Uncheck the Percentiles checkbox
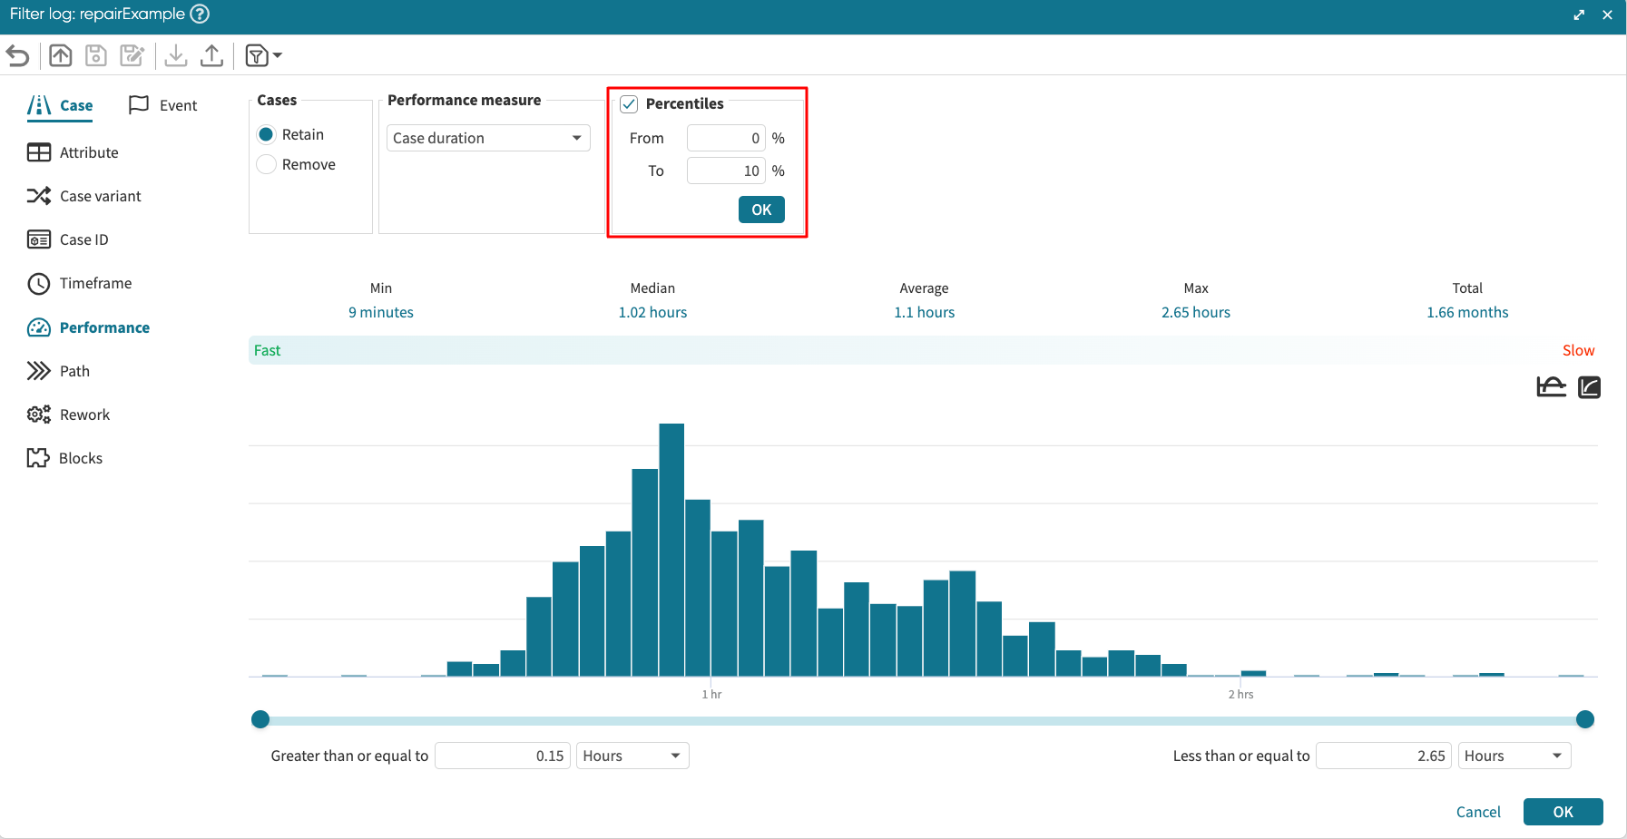 tap(629, 103)
